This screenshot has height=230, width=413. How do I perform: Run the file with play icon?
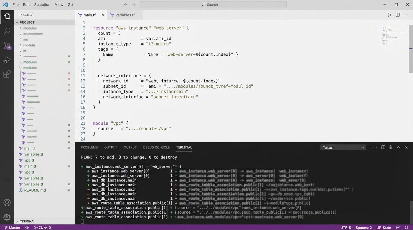(389, 15)
